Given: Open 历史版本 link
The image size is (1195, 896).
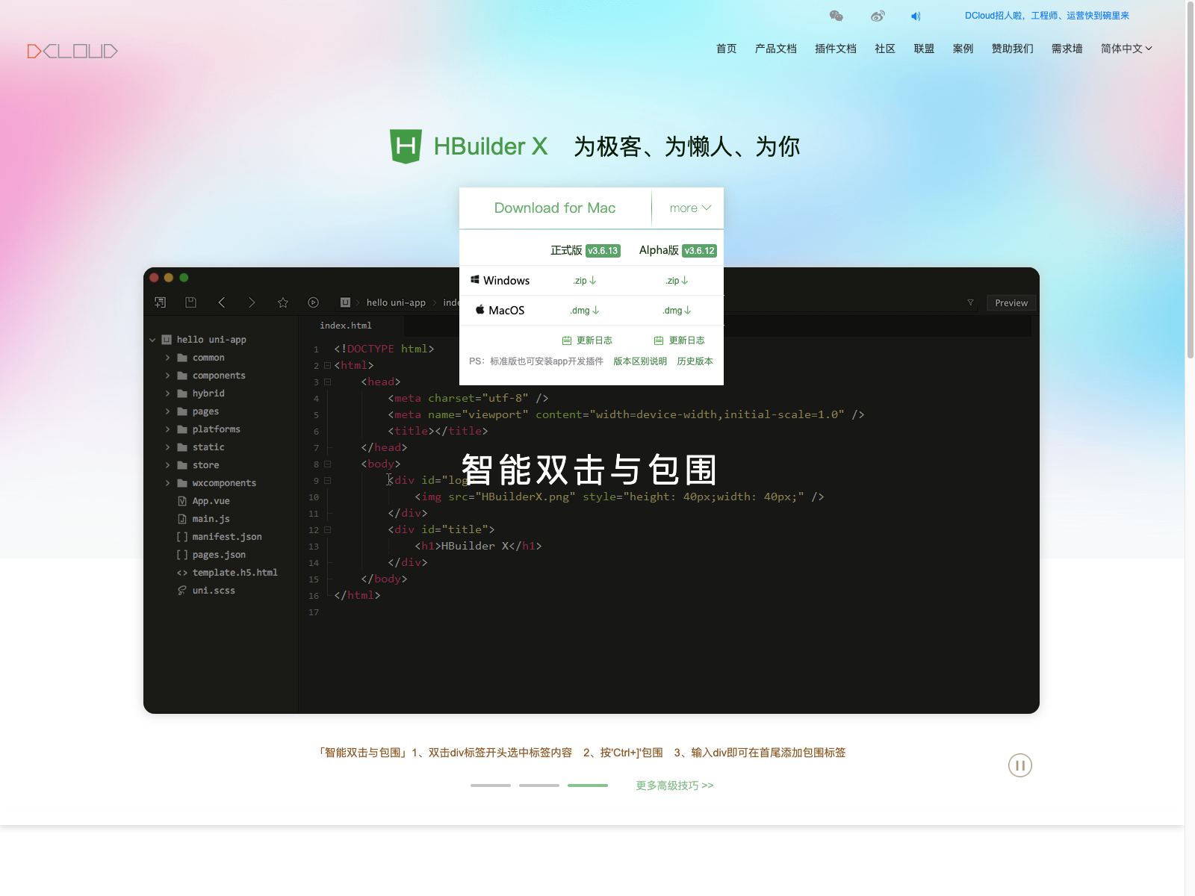Looking at the screenshot, I should (695, 361).
